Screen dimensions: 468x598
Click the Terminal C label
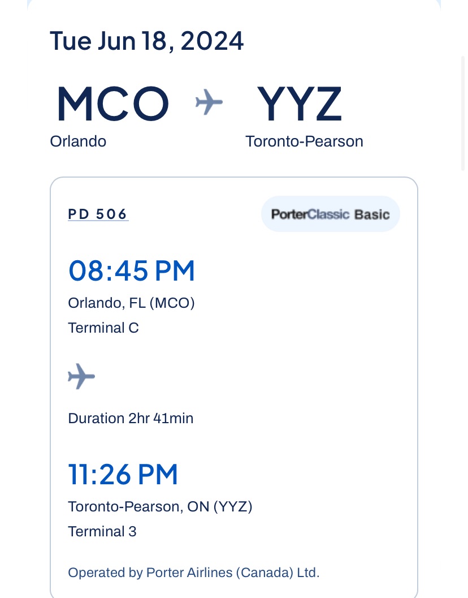pyautogui.click(x=103, y=328)
